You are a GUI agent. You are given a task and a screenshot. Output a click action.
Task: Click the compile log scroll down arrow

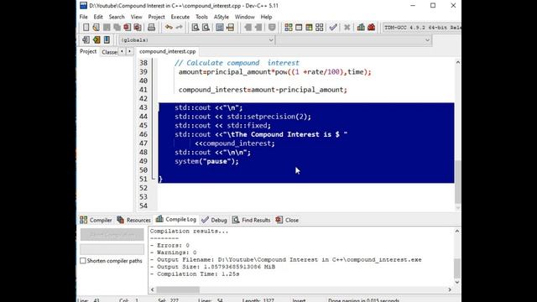coord(457,282)
